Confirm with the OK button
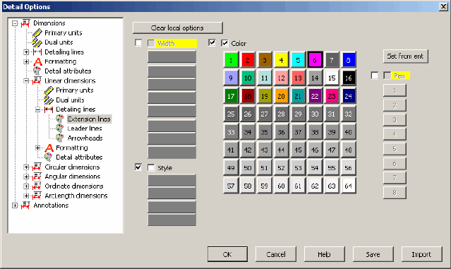The height and width of the screenshot is (269, 451). click(x=227, y=254)
